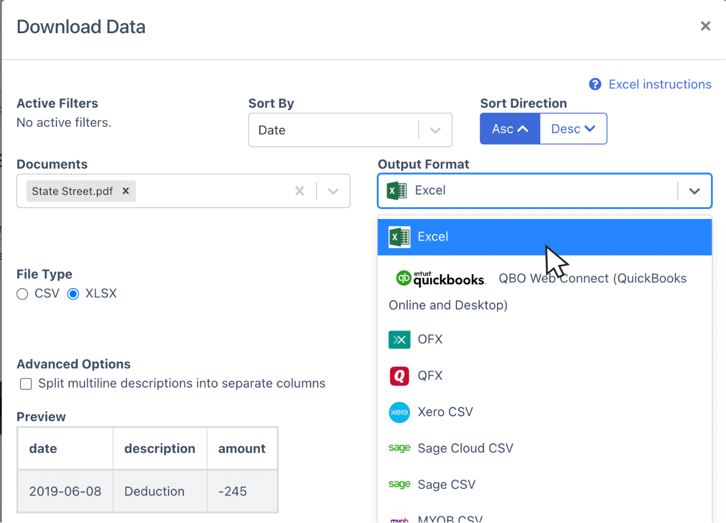Viewport: 726px width, 523px height.
Task: Click sage logo beside Sage Cloud CSV
Action: pyautogui.click(x=399, y=448)
